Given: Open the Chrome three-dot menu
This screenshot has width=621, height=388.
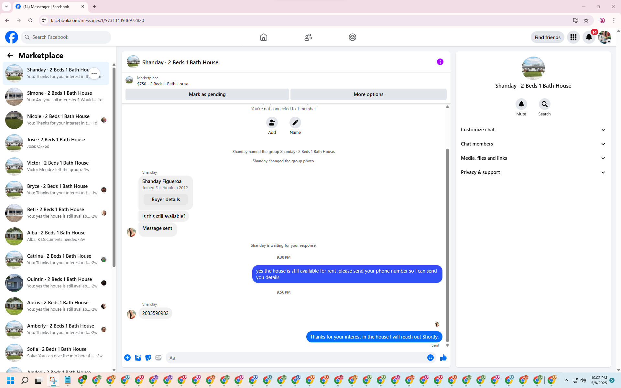Looking at the screenshot, I should (614, 20).
